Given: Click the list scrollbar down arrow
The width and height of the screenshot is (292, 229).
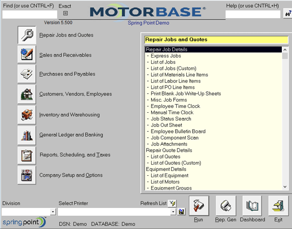Looking at the screenshot, I should click(285, 187).
